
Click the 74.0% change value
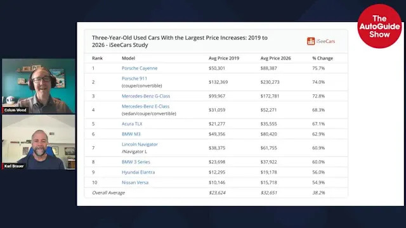(x=318, y=82)
